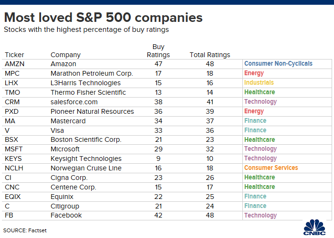Click the Industrials sector label for LHX

[259, 82]
